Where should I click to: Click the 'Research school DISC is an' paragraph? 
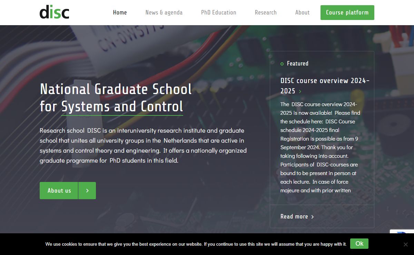coord(143,145)
